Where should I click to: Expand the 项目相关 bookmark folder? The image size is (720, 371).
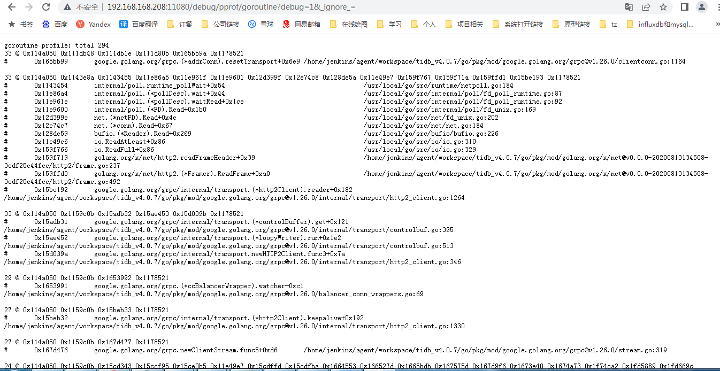[x=464, y=24]
